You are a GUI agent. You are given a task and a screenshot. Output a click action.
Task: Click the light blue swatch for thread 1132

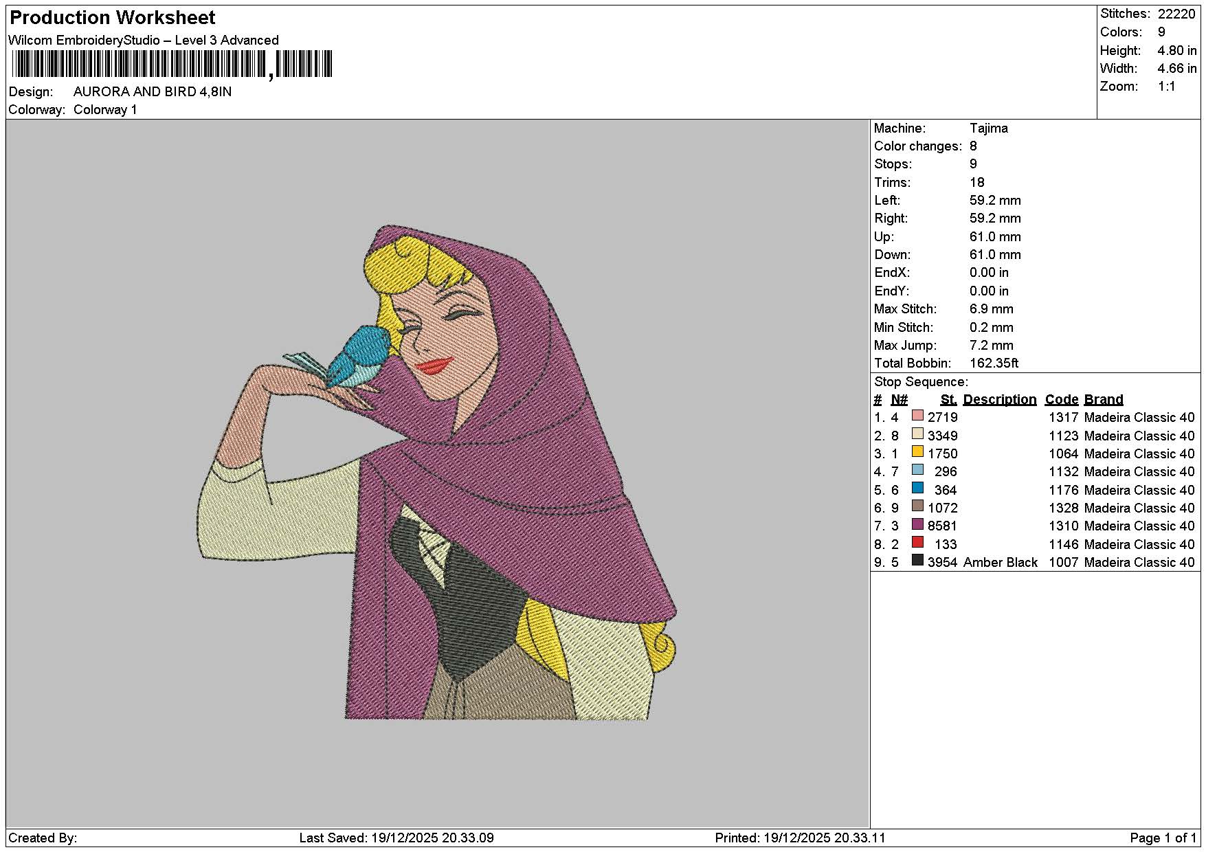pyautogui.click(x=917, y=470)
